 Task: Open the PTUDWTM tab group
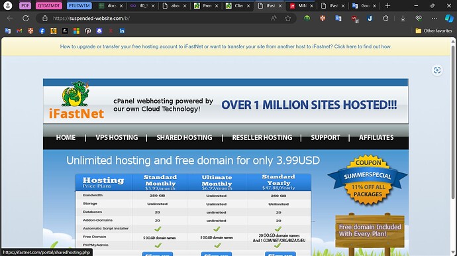click(x=79, y=5)
